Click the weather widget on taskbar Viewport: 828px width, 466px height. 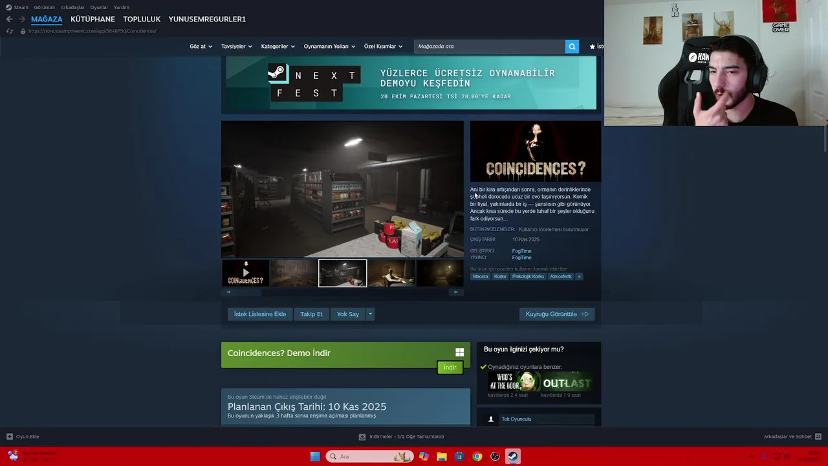[x=32, y=456]
